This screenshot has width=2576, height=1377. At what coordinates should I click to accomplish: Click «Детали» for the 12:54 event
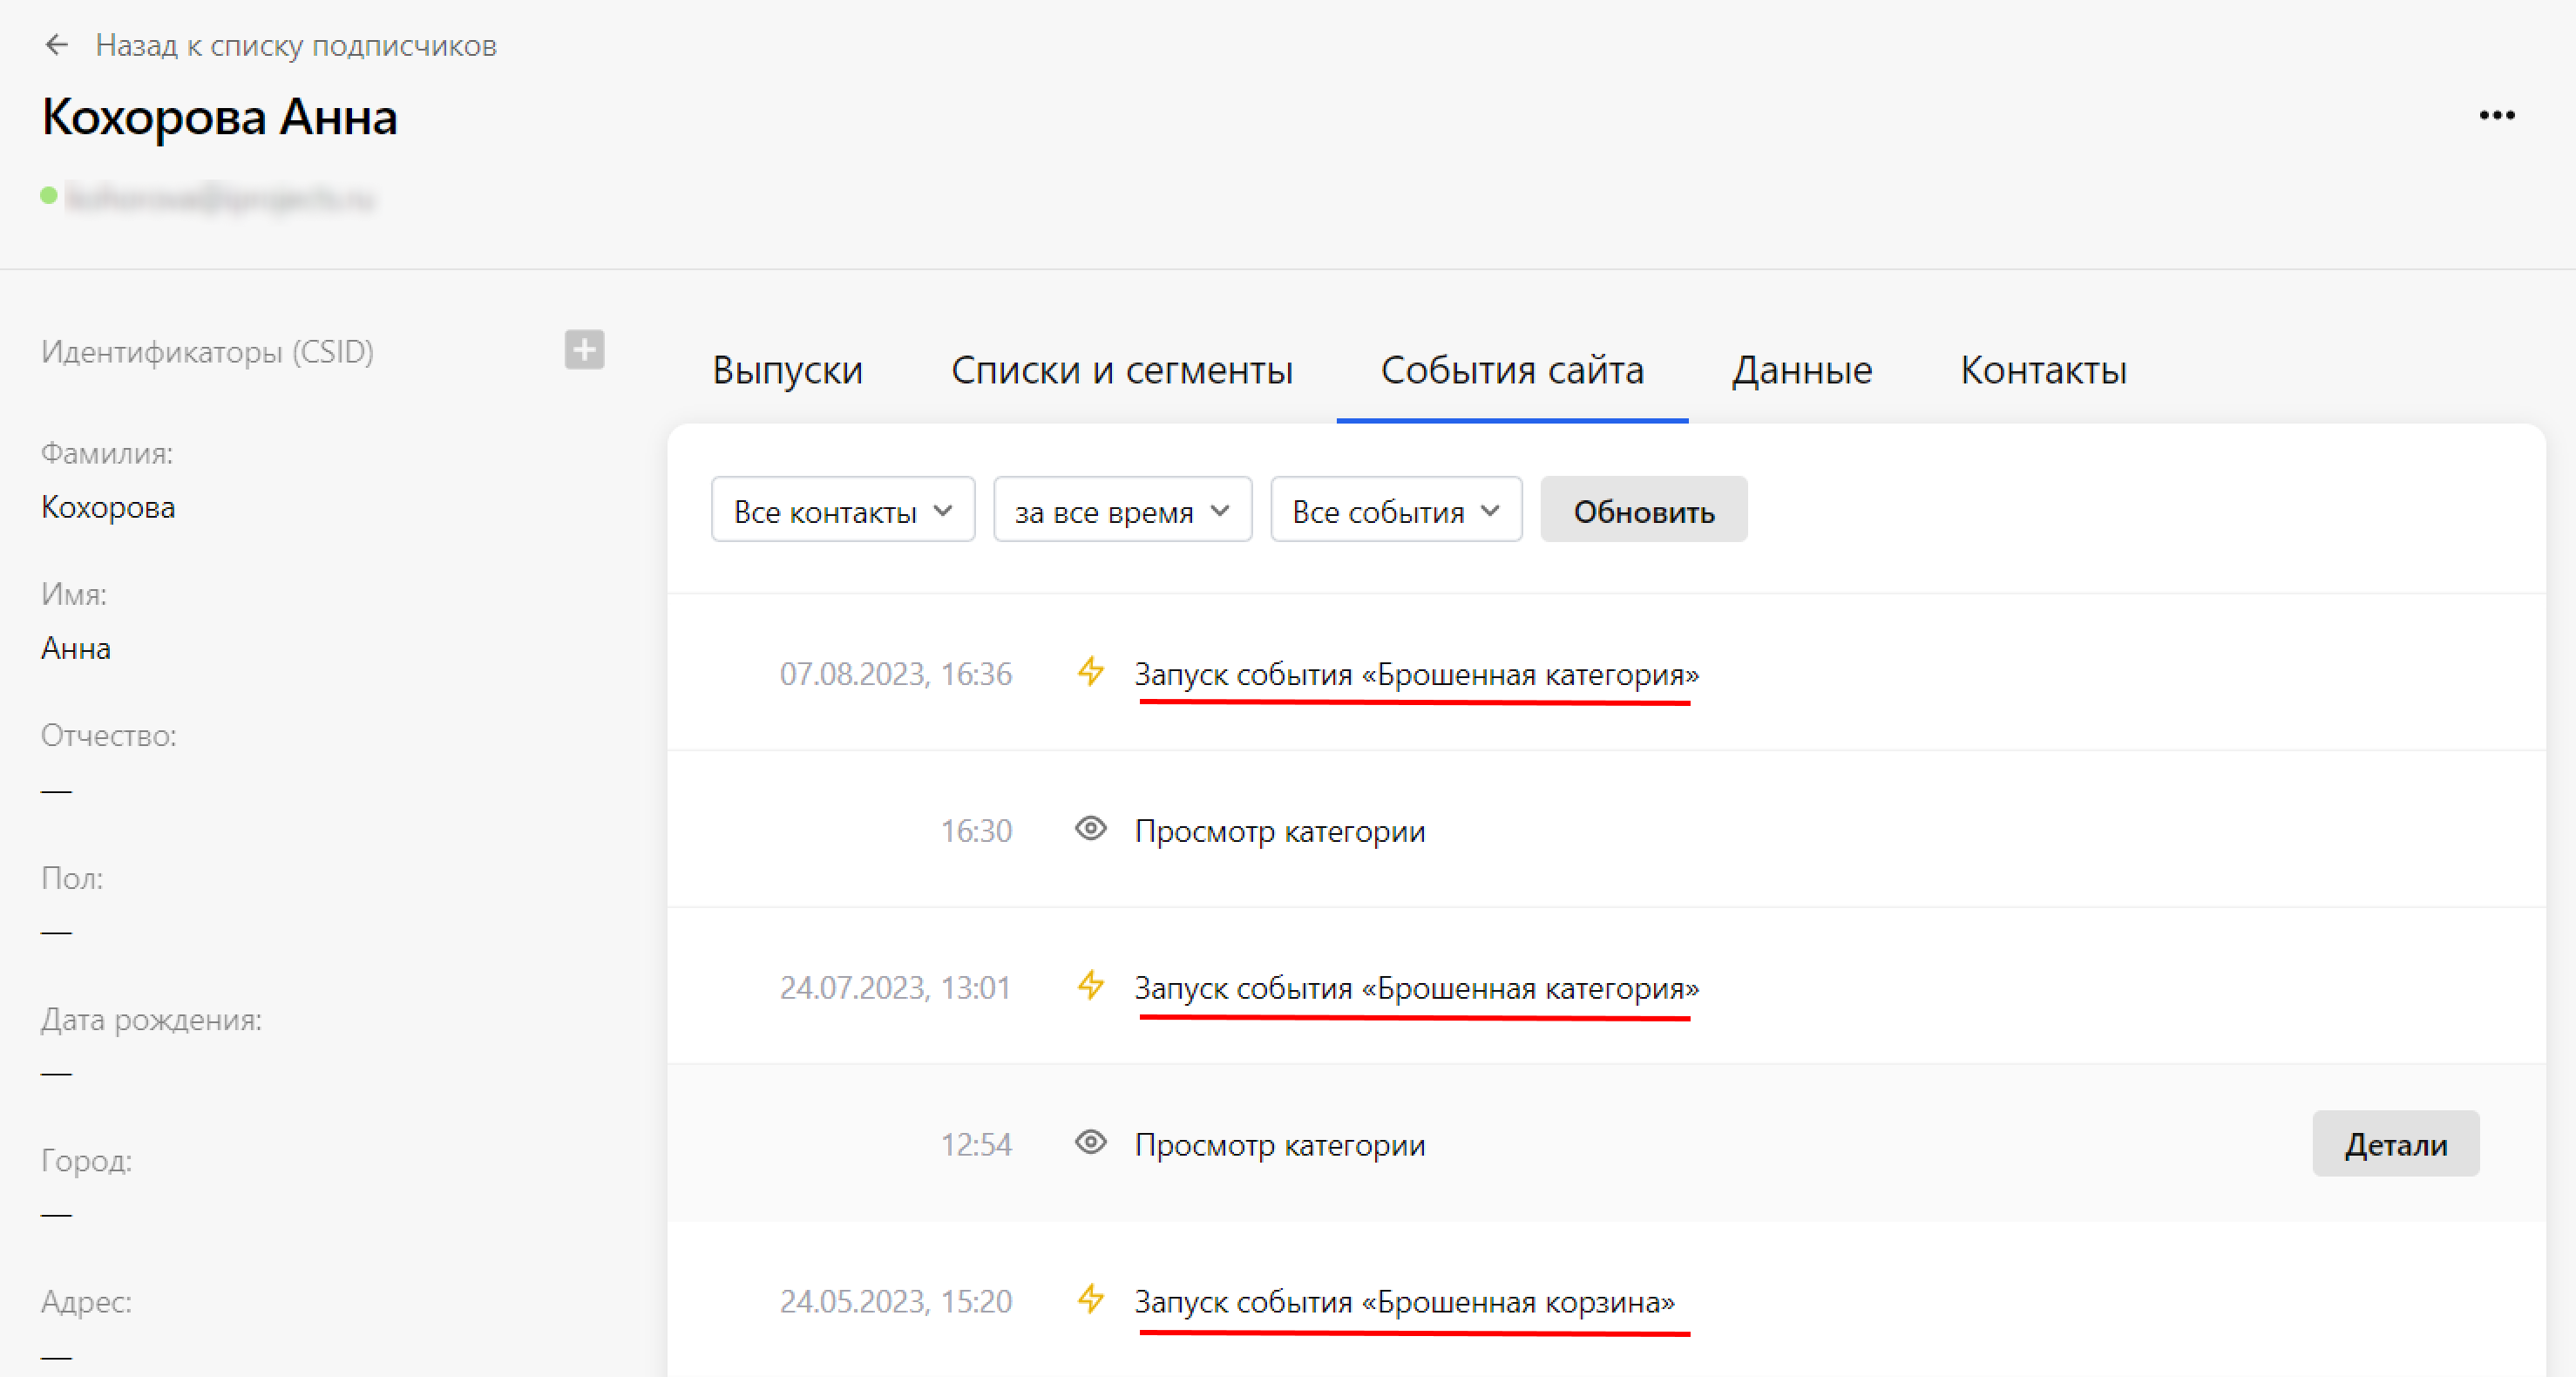click(x=2395, y=1143)
